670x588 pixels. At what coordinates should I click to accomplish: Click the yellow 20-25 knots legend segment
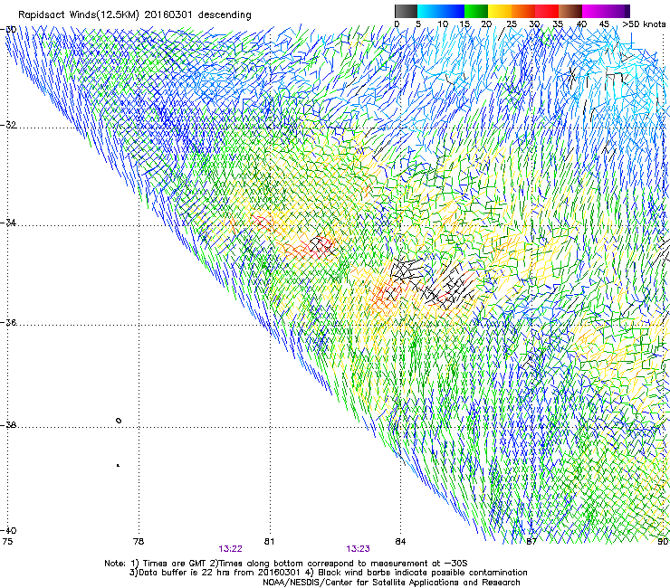tap(500, 11)
